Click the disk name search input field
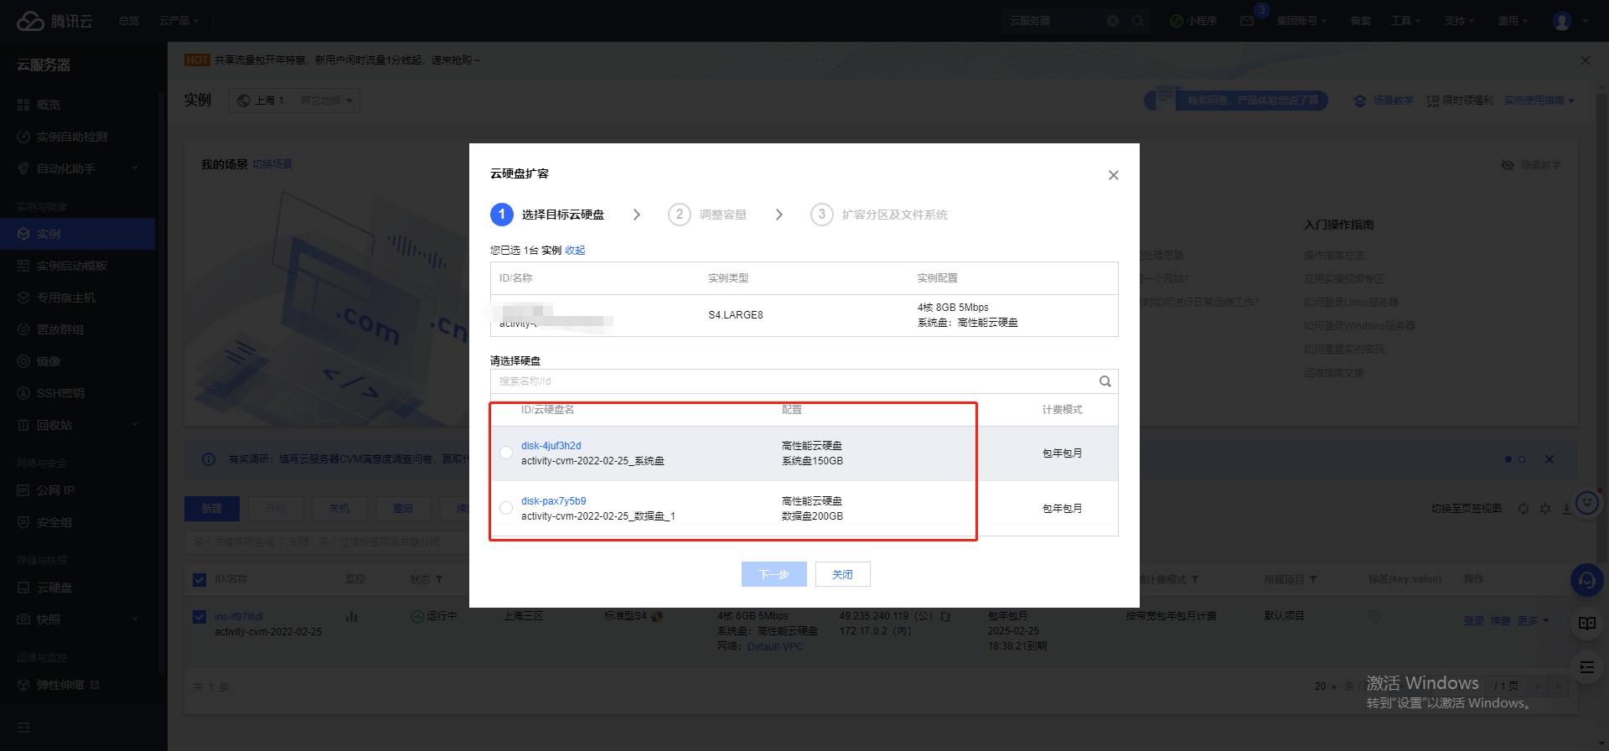Screen dimensions: 1609x751 [792, 381]
